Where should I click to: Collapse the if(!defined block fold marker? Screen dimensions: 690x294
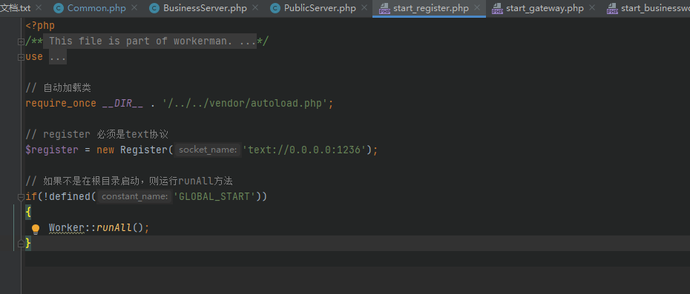21,196
